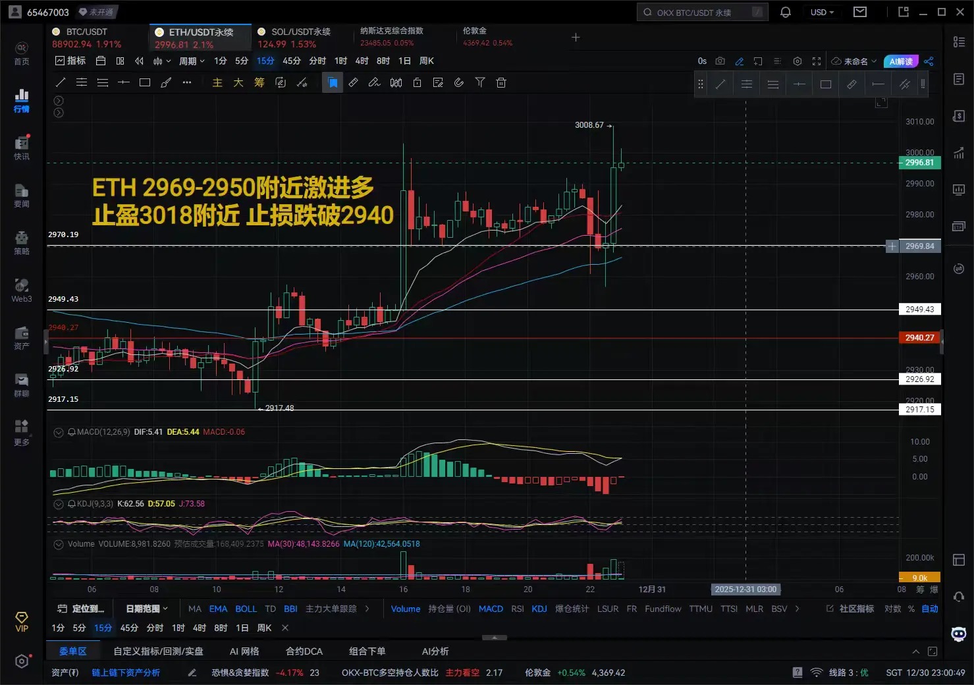Open the USD currency dropdown
The height and width of the screenshot is (685, 974).
[823, 12]
